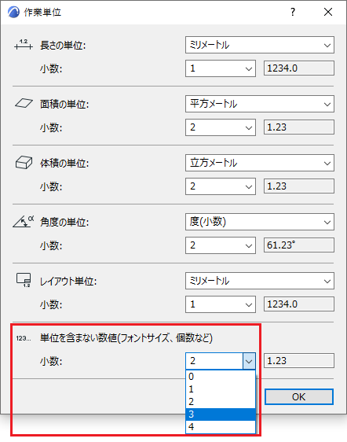Collapse the unitless decimals dropdown arrow

click(249, 361)
